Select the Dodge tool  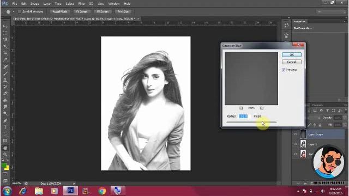pos(5,114)
